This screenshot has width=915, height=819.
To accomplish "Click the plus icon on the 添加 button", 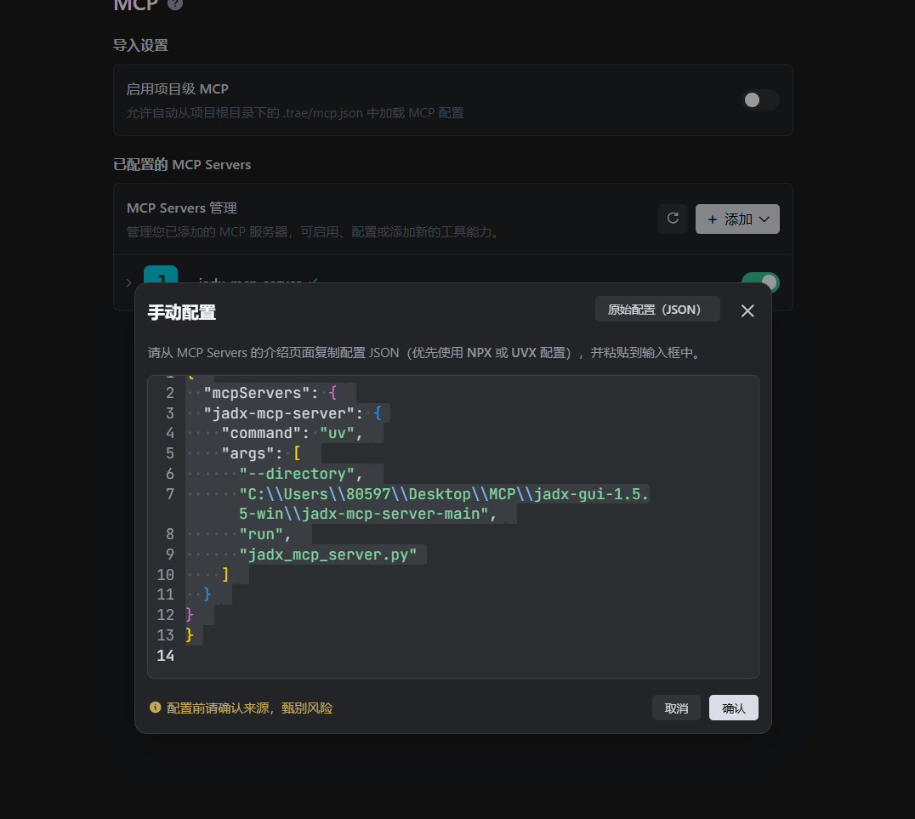I will tap(712, 219).
